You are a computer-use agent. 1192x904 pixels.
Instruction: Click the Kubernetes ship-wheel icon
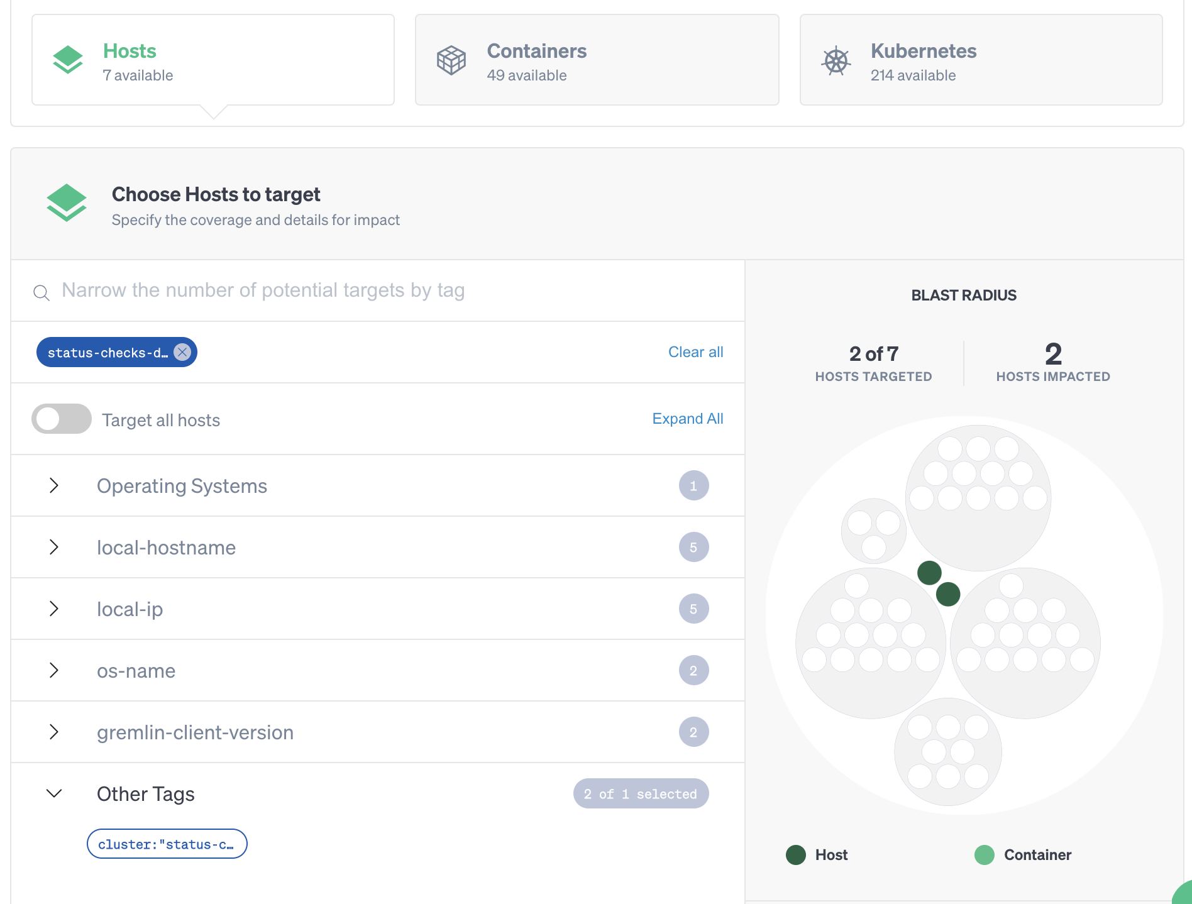pyautogui.click(x=835, y=59)
